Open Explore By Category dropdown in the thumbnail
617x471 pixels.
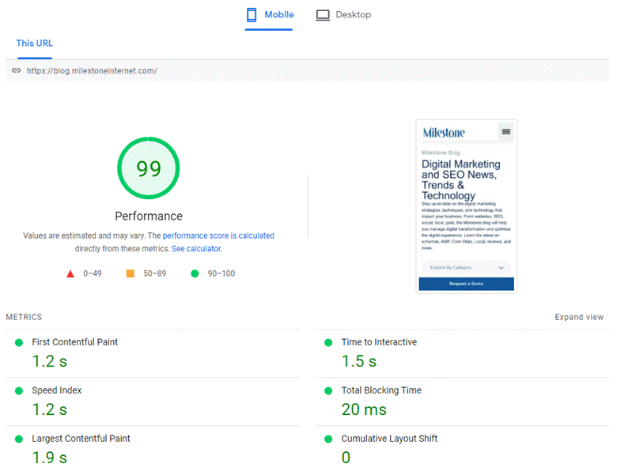[466, 267]
